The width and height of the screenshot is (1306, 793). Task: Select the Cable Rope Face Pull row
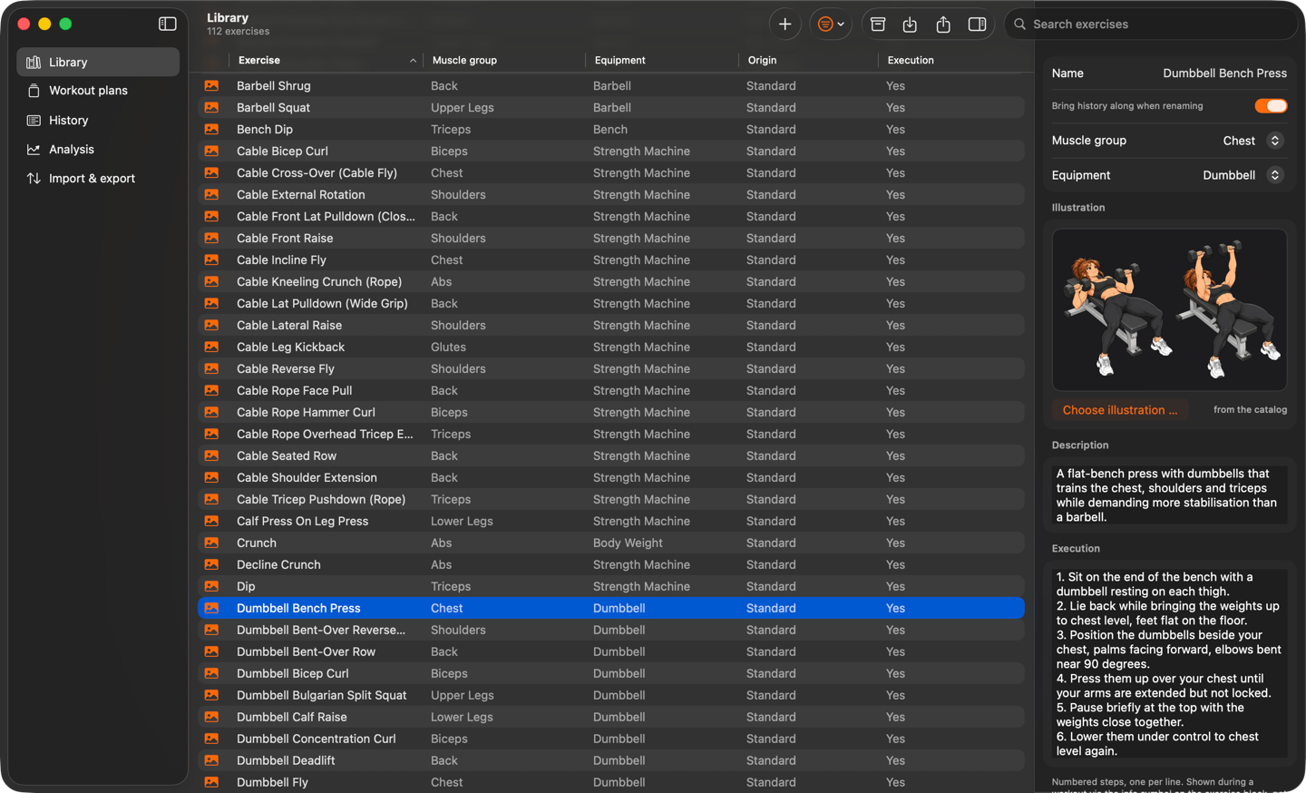click(x=611, y=390)
